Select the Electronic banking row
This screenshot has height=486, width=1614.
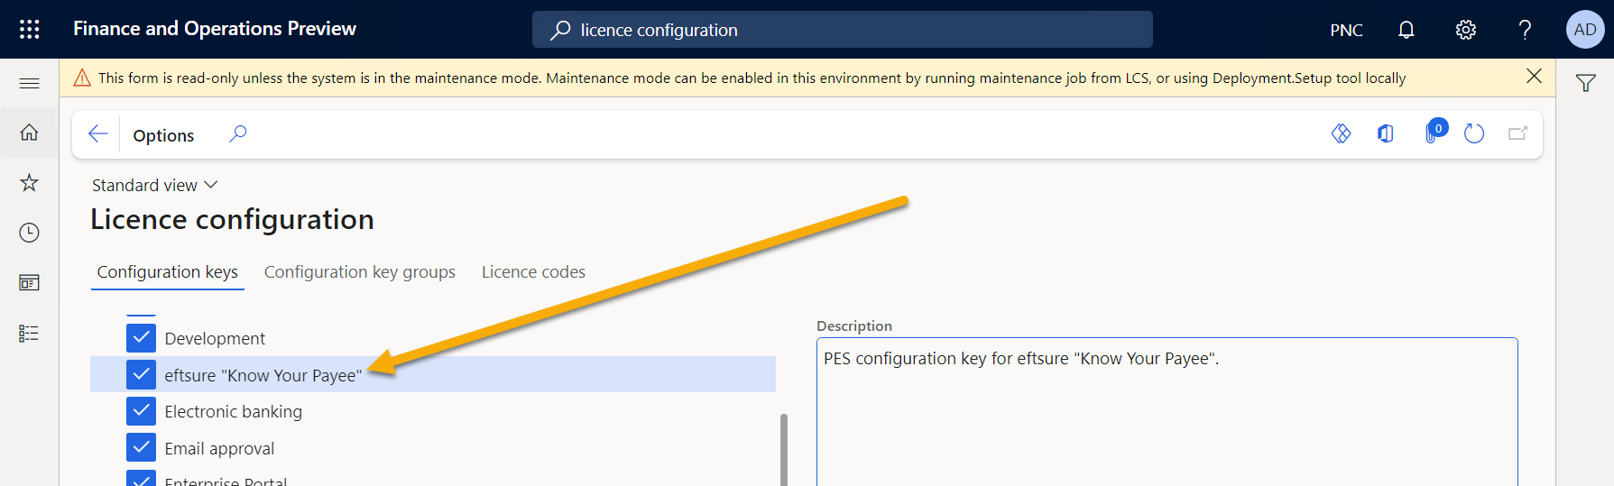coord(433,411)
